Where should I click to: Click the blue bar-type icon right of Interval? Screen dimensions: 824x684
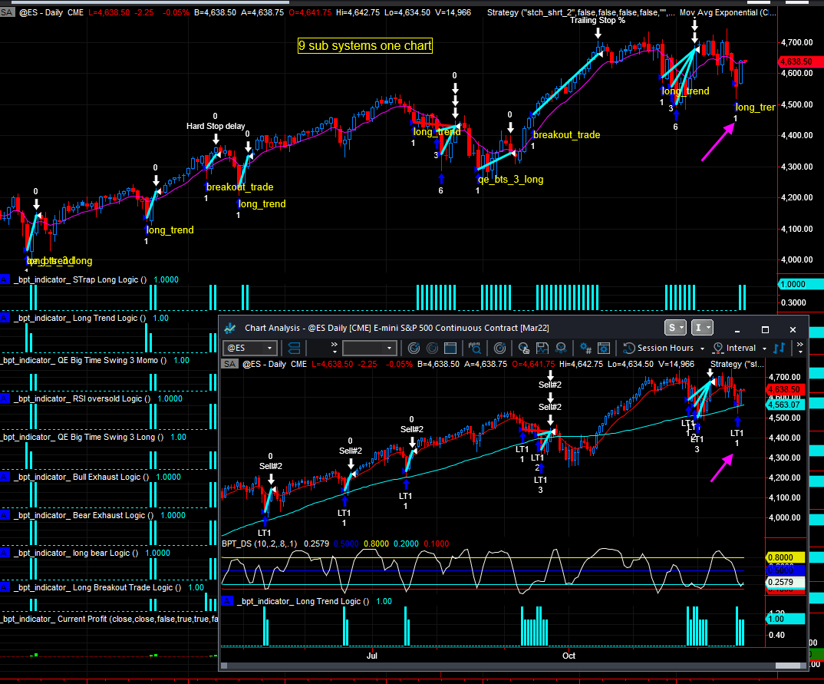click(x=780, y=348)
